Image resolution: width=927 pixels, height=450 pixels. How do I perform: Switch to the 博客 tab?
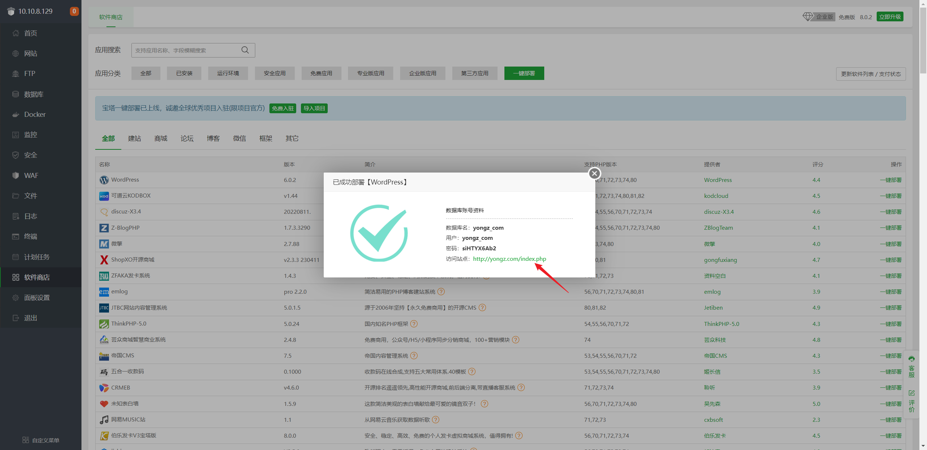click(213, 139)
